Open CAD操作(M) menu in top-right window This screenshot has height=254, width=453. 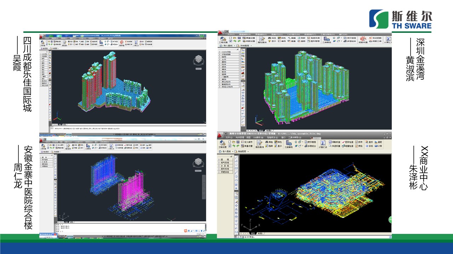pyautogui.click(x=293, y=34)
